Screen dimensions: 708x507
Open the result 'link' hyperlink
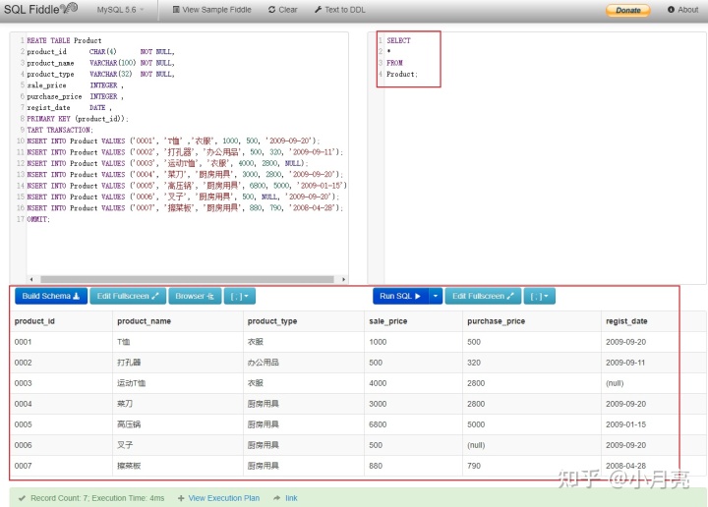(291, 498)
